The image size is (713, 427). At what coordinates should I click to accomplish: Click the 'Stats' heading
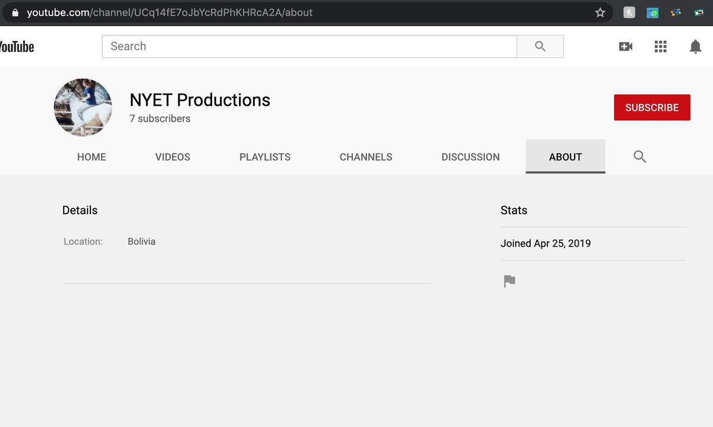pyautogui.click(x=514, y=210)
